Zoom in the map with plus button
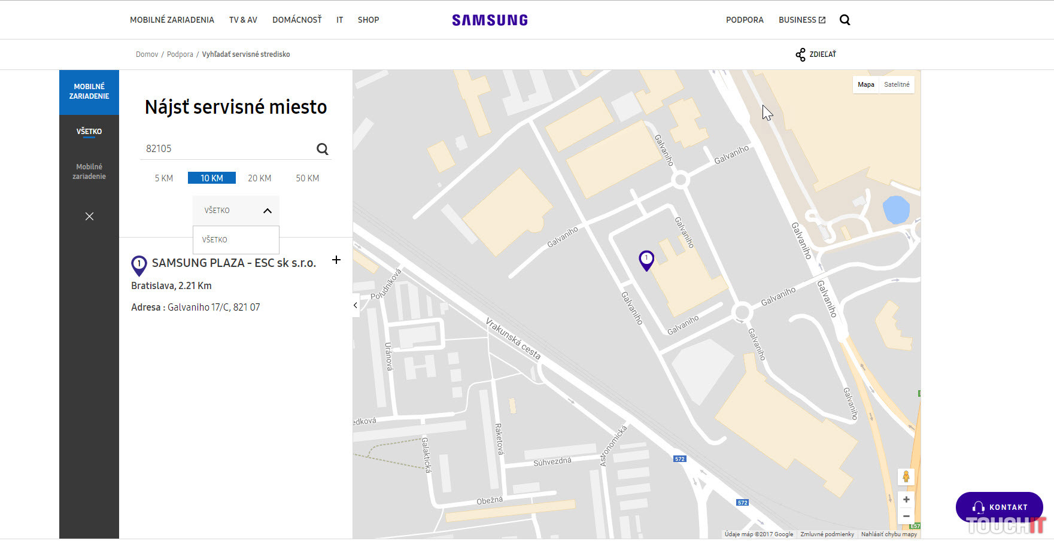The height and width of the screenshot is (541, 1054). pyautogui.click(x=906, y=500)
